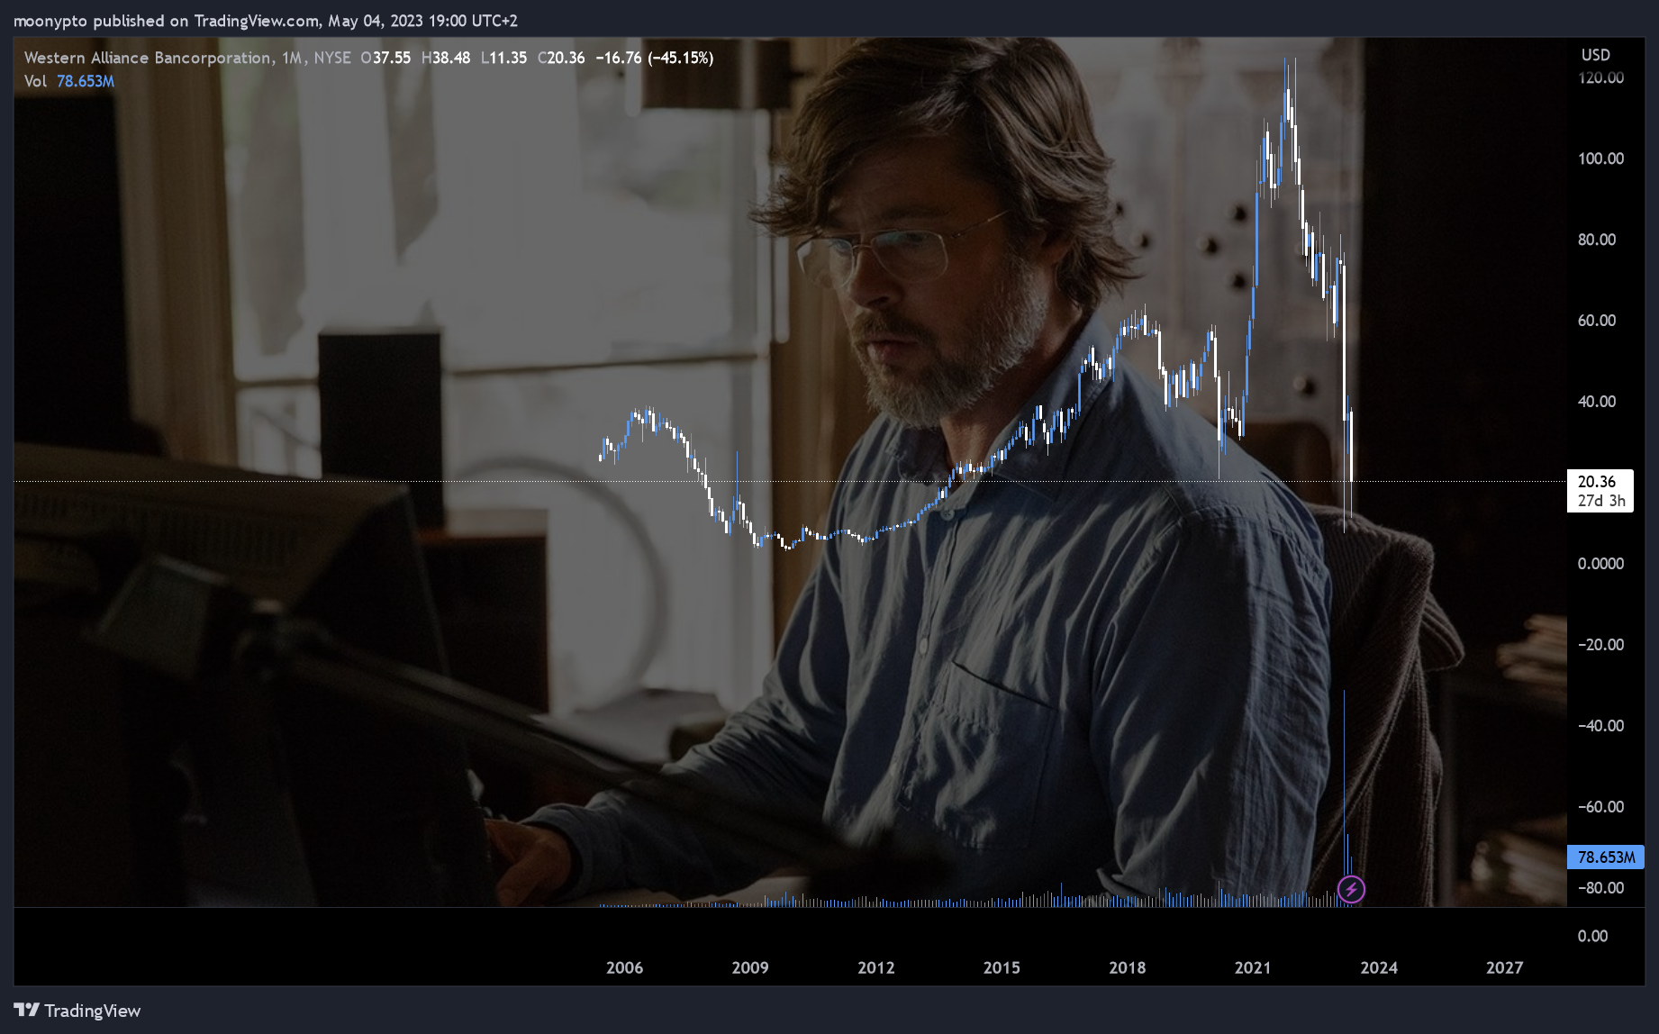Viewport: 1659px width, 1034px height.
Task: Click the 2015 label on time axis
Action: [1002, 967]
